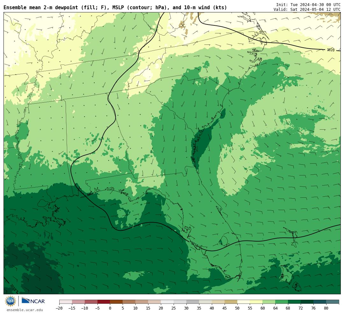
Task: Pick the tan colorbar swatch between 45 and 50
Action: coord(231,302)
